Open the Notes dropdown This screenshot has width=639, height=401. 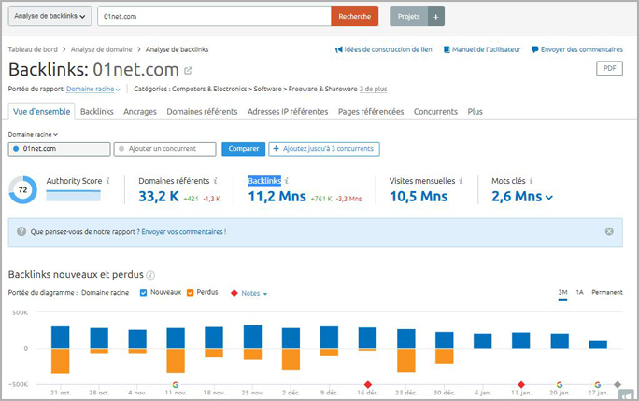tap(254, 293)
